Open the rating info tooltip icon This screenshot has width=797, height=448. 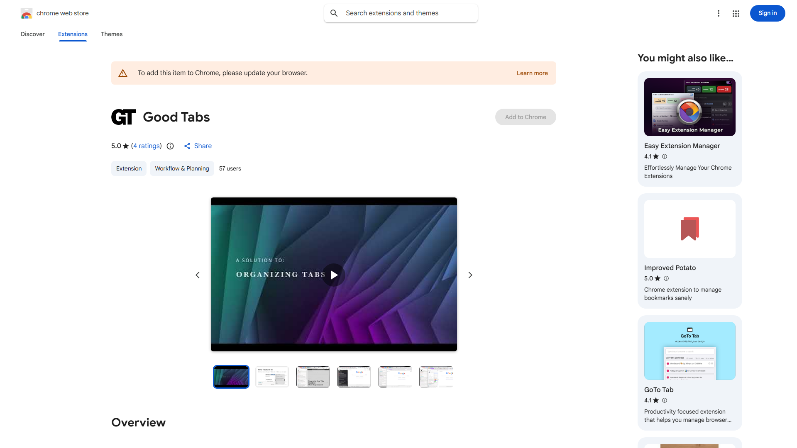coord(170,146)
